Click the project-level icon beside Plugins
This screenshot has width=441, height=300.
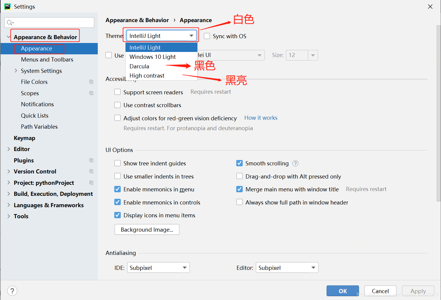coord(91,160)
